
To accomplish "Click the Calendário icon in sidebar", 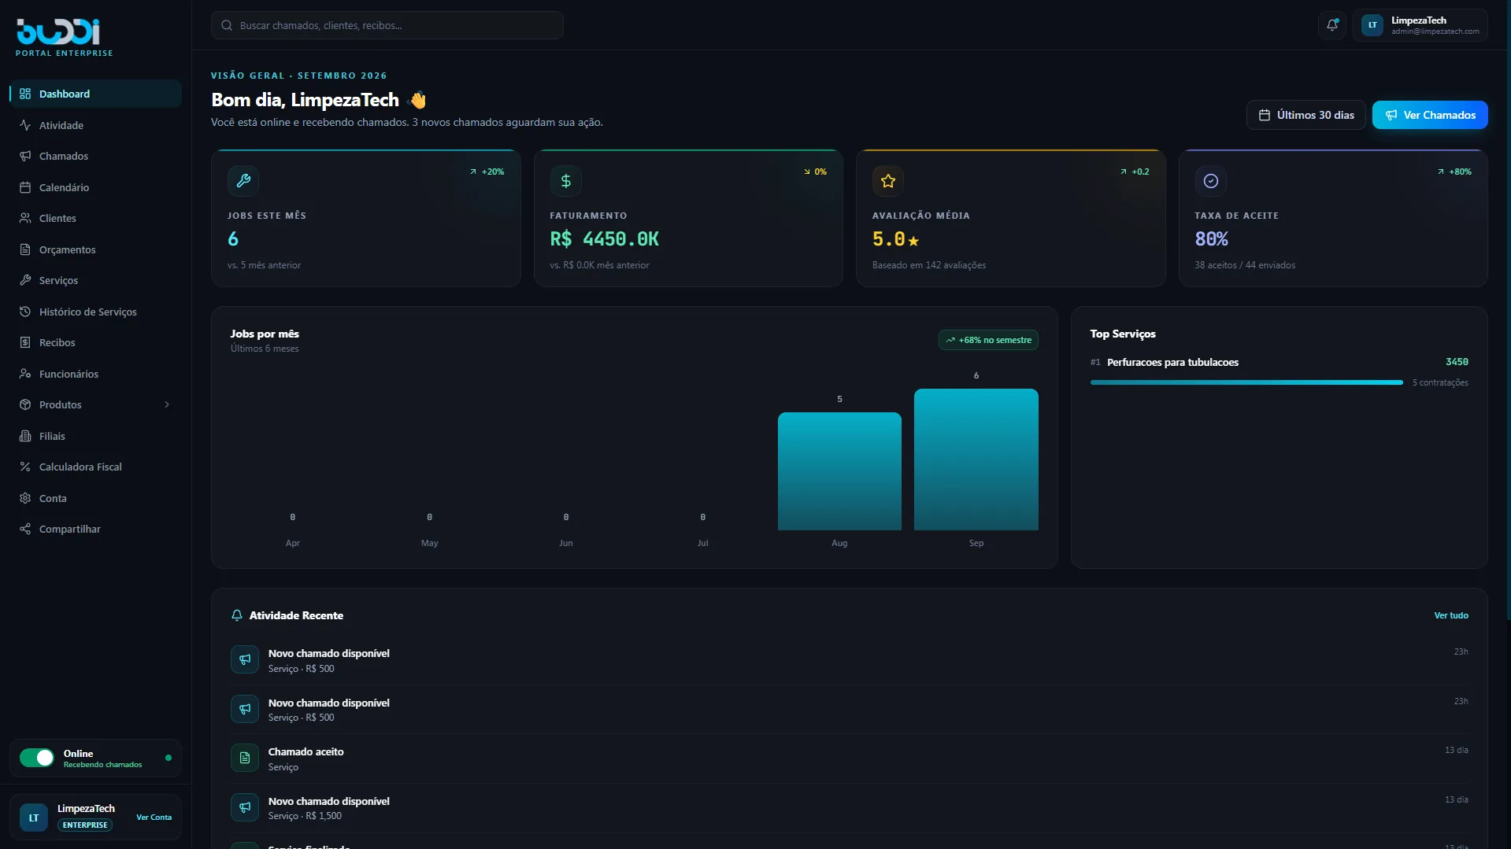I will click(x=25, y=187).
